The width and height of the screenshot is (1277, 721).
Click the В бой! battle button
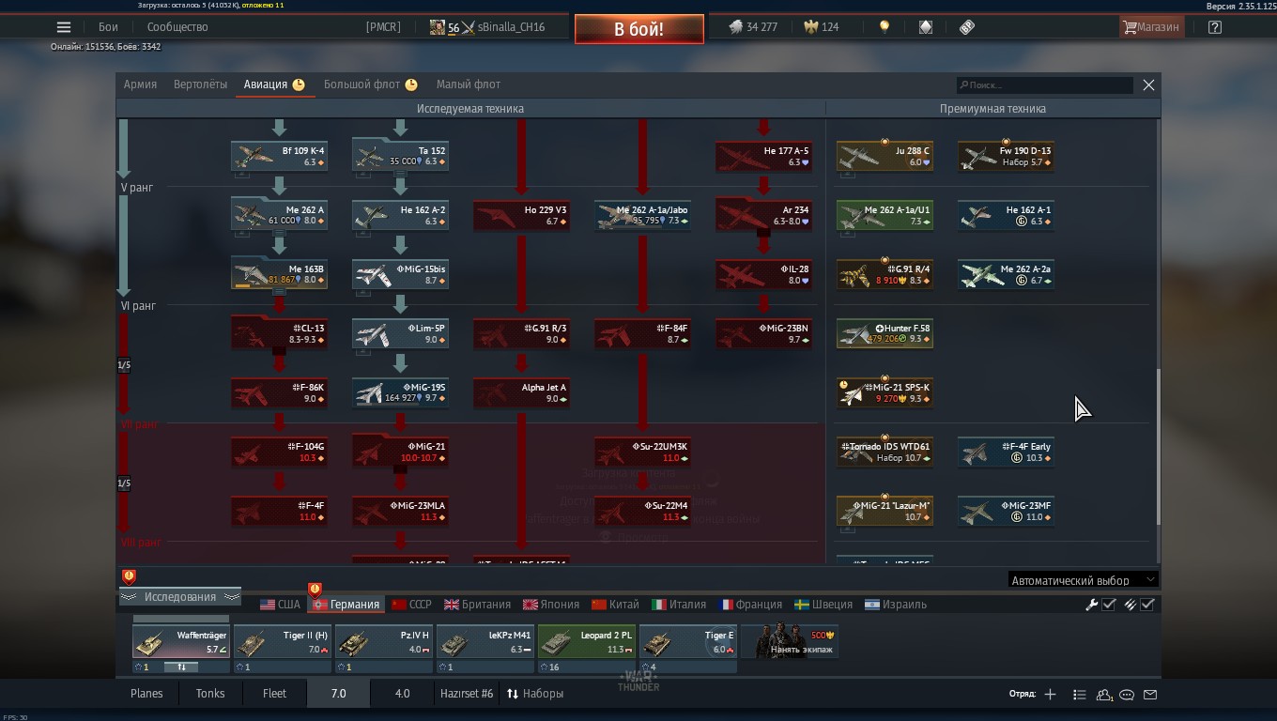click(638, 29)
